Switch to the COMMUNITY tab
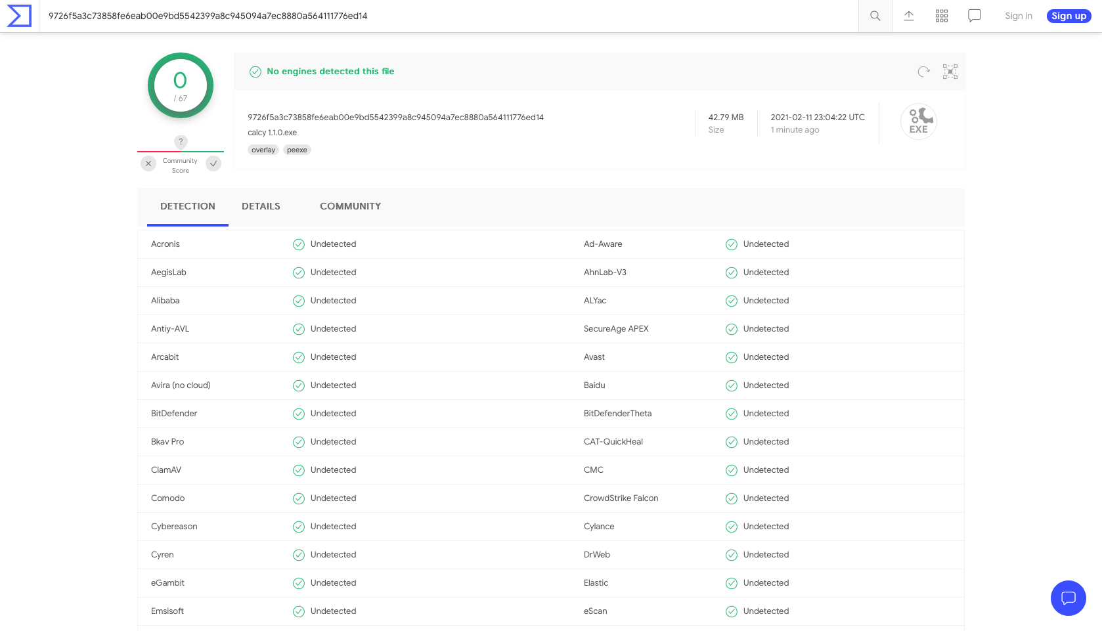Image resolution: width=1102 pixels, height=631 pixels. pos(350,206)
